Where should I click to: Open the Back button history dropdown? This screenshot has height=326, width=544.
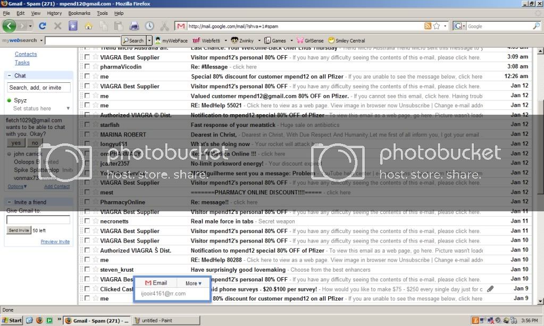(30, 27)
